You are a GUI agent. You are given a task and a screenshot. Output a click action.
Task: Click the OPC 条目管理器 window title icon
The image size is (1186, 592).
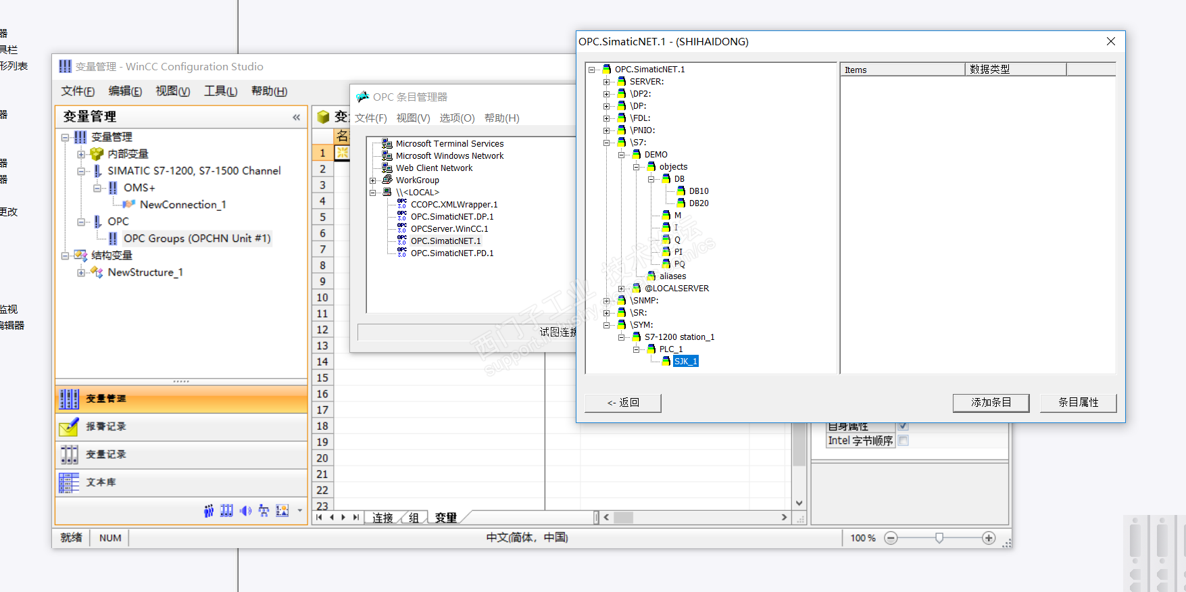coord(363,97)
